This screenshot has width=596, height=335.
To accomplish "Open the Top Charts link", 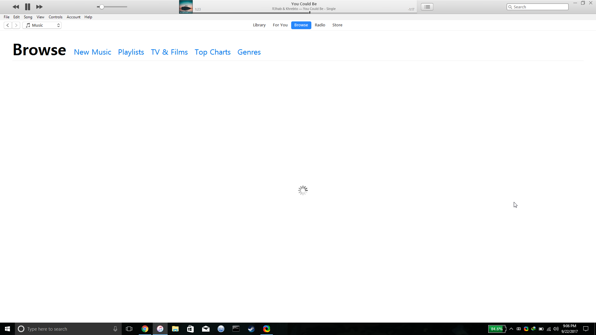I will (212, 52).
